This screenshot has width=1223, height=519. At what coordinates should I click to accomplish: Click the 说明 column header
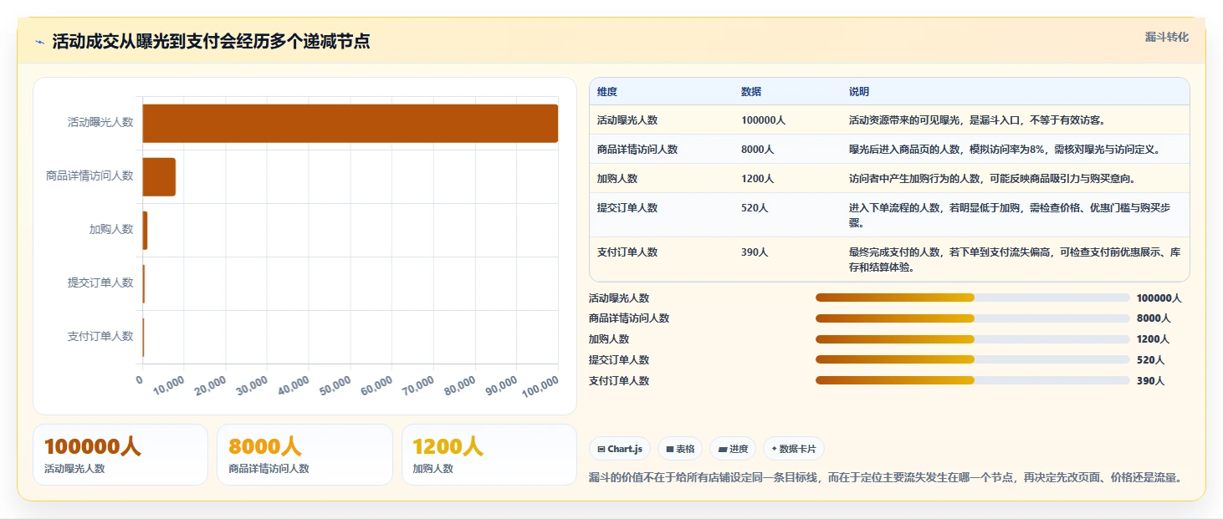859,92
